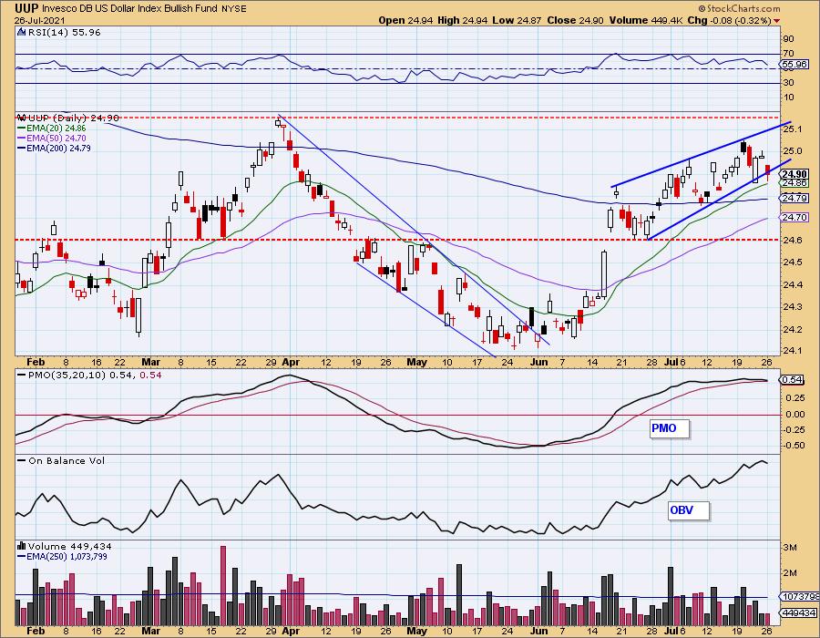Click the EMA(50) 24.70 legend entry
This screenshot has width=820, height=638.
52,138
